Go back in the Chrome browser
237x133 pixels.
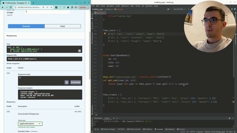[x=3, y=7]
